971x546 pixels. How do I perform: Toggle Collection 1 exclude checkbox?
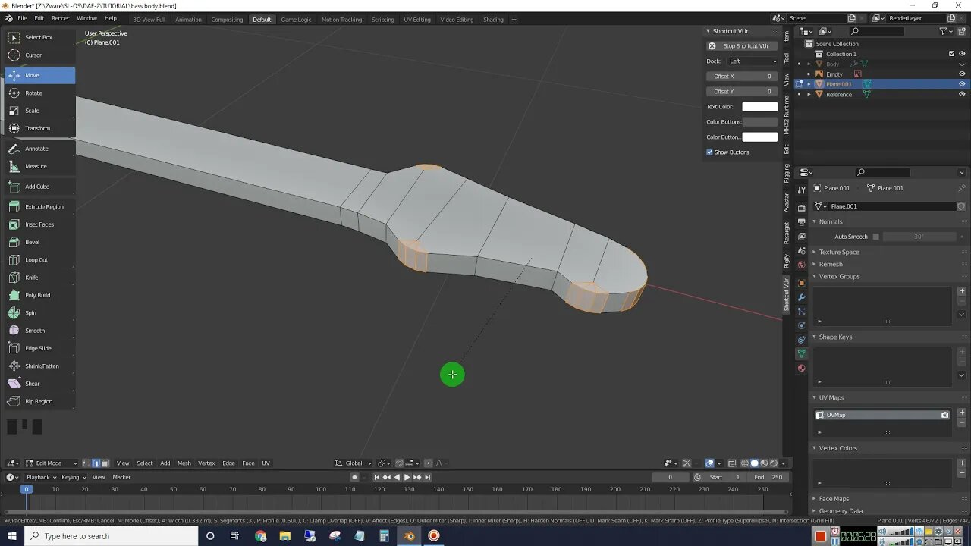pos(952,54)
